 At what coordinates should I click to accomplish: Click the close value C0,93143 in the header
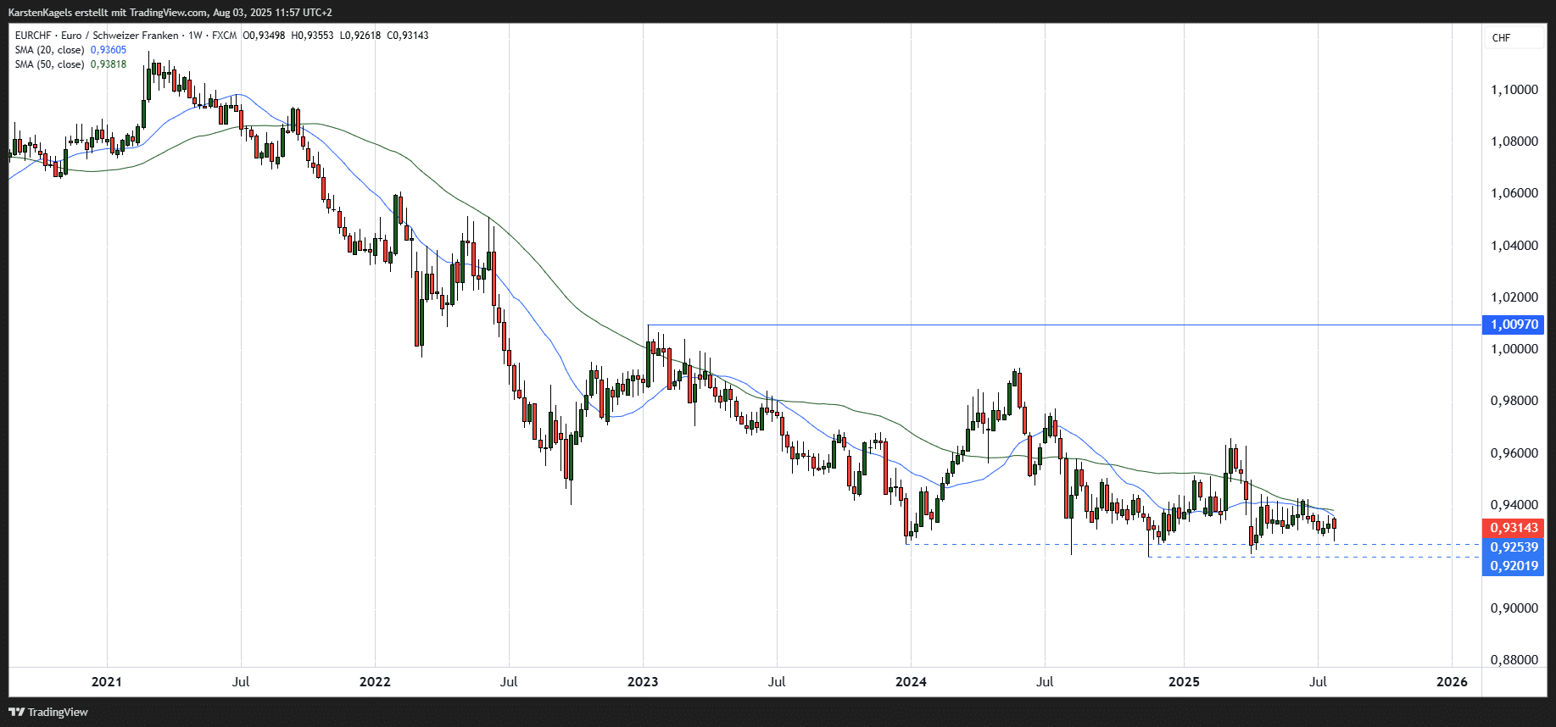[x=408, y=36]
